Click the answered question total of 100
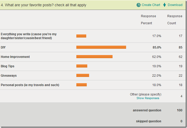Screen dimensions: 187x128 180,110
